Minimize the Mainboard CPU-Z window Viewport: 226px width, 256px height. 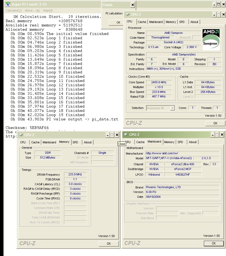pos(213,135)
